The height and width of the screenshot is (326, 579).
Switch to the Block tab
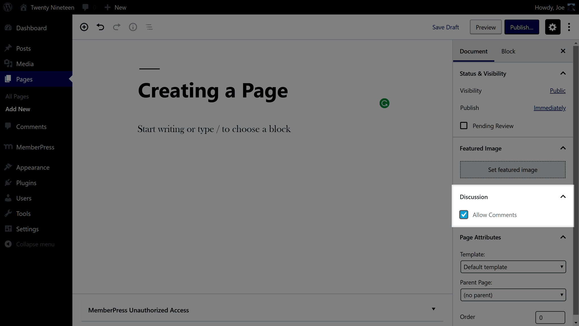(508, 51)
